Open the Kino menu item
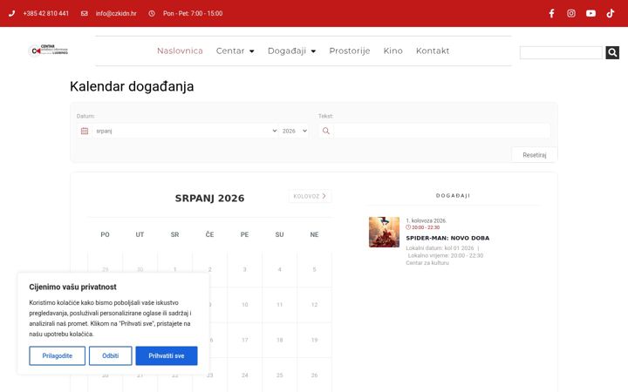This screenshot has height=392, width=628. [392, 51]
